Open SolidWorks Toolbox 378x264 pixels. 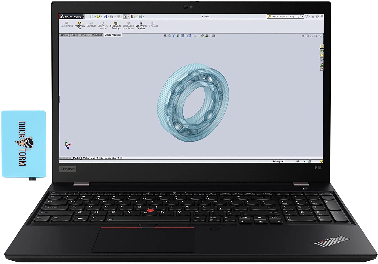click(x=141, y=25)
